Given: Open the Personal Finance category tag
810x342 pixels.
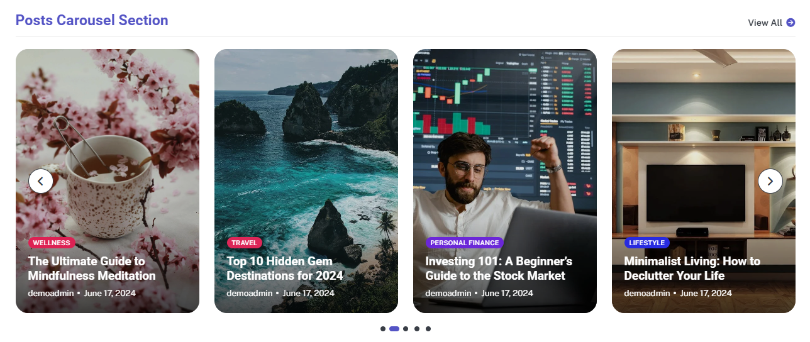Looking at the screenshot, I should click(x=465, y=243).
